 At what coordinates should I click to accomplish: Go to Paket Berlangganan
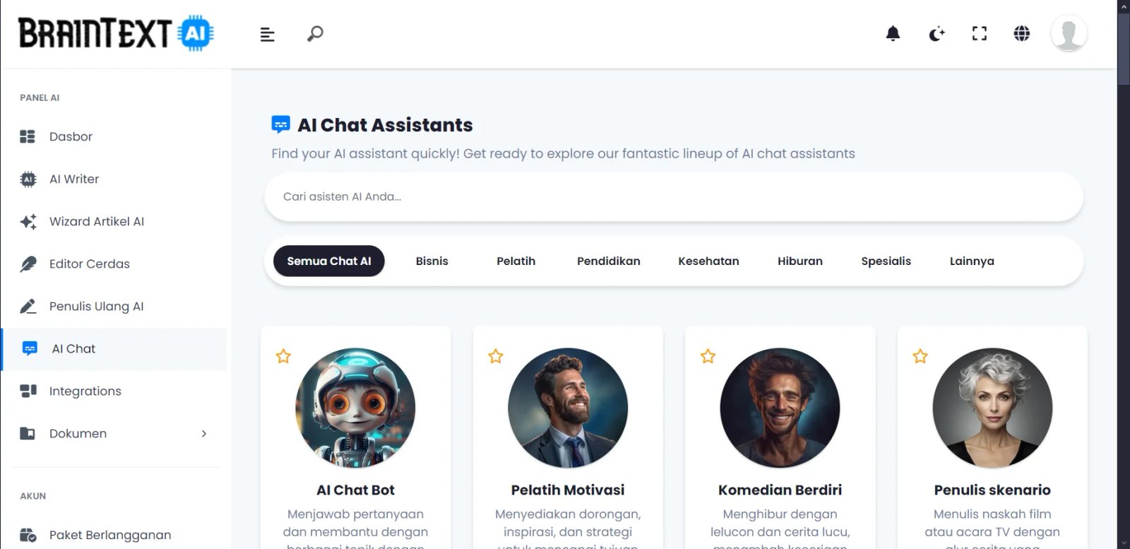tap(110, 535)
